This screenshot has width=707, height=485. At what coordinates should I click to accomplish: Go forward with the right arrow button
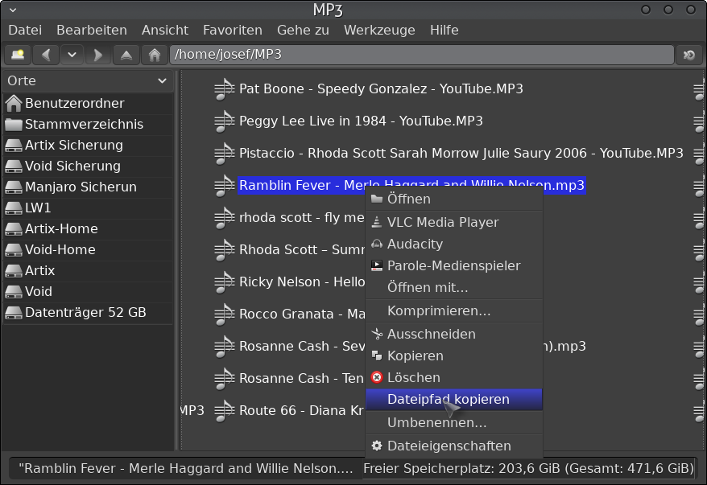point(98,55)
